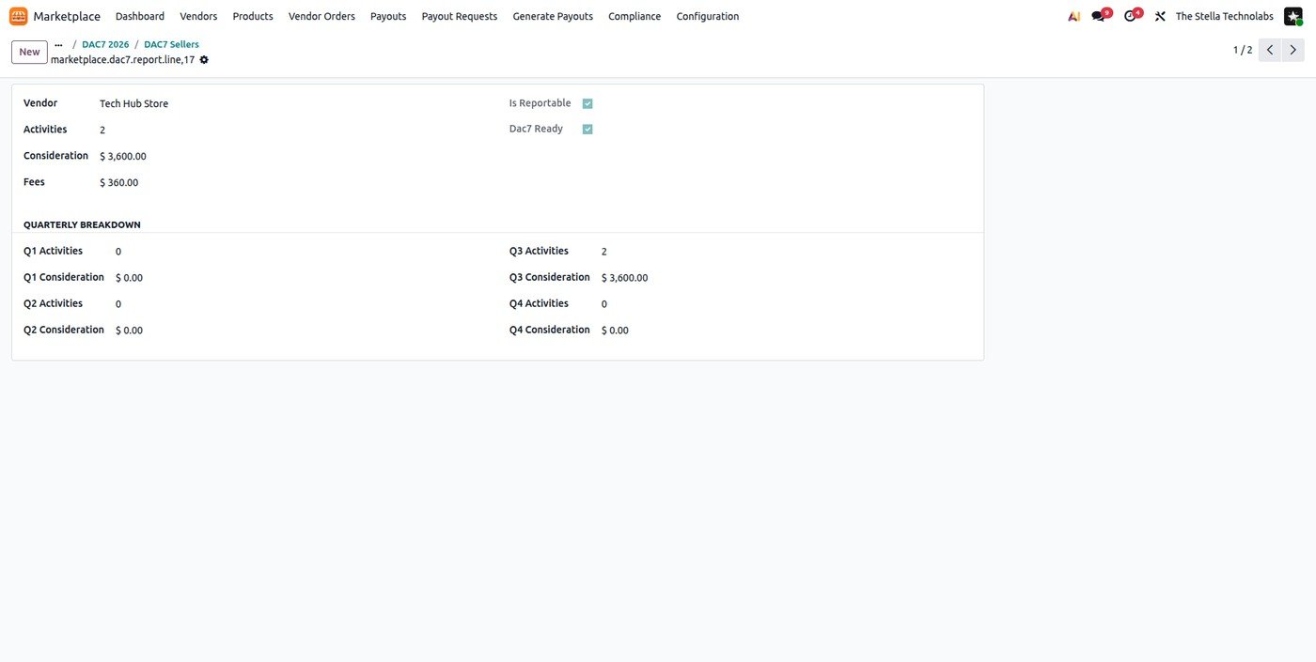Open the Marketplace app home icon
This screenshot has width=1316, height=662.
(19, 16)
